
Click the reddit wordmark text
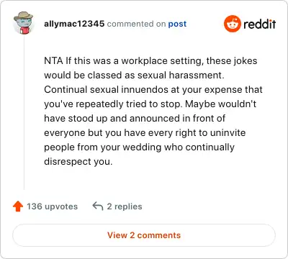pyautogui.click(x=260, y=24)
